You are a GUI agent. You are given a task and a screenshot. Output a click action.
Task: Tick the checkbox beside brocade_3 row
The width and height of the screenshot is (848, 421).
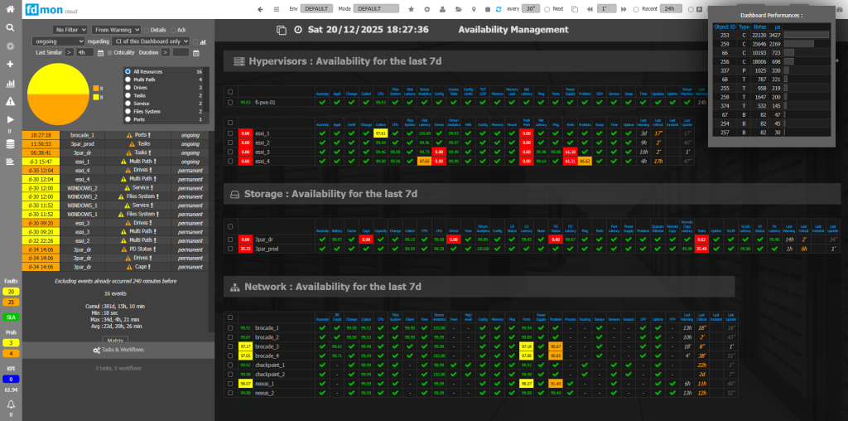point(230,346)
